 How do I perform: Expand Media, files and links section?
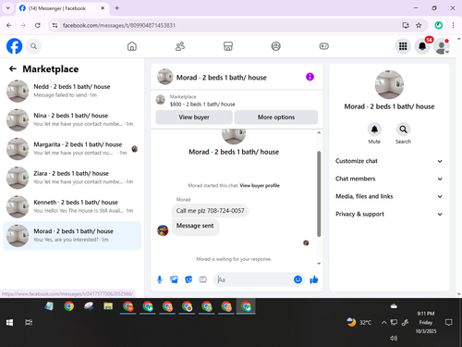[389, 196]
